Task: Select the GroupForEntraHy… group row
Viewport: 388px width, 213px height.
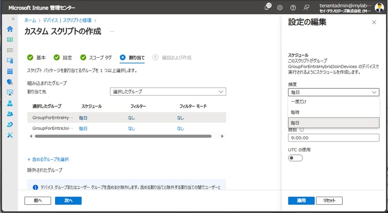Action: [127, 117]
